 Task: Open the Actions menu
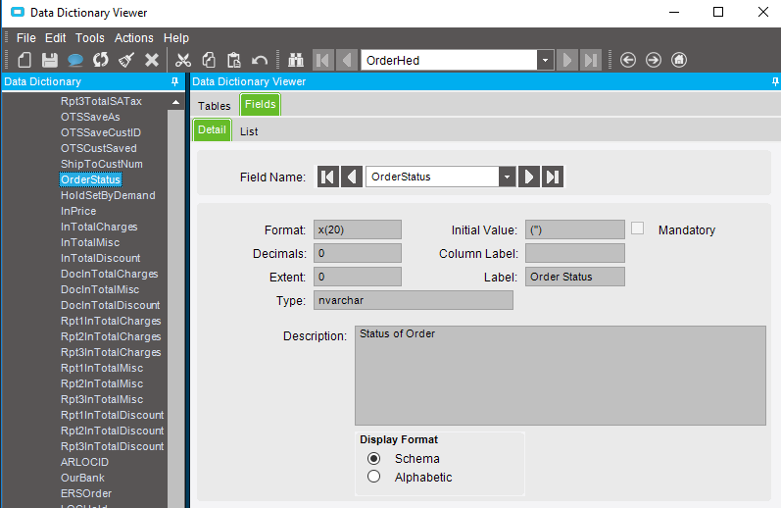133,38
